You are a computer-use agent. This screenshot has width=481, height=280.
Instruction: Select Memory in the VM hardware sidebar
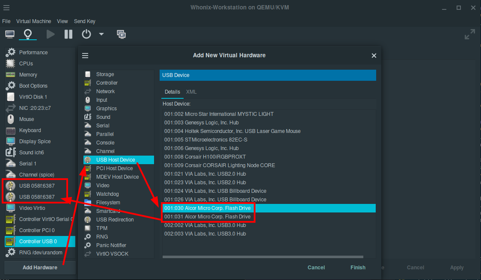(x=40, y=75)
